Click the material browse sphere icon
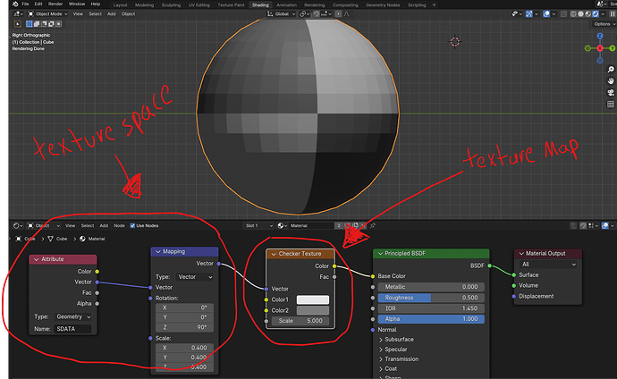The image size is (617, 379). coord(282,225)
